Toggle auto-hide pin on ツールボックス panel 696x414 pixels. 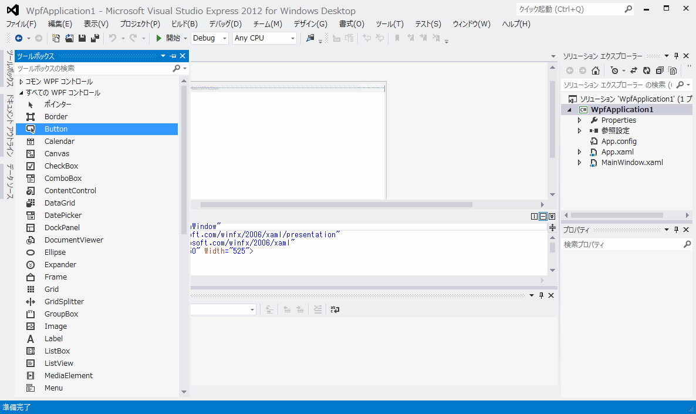coord(173,56)
